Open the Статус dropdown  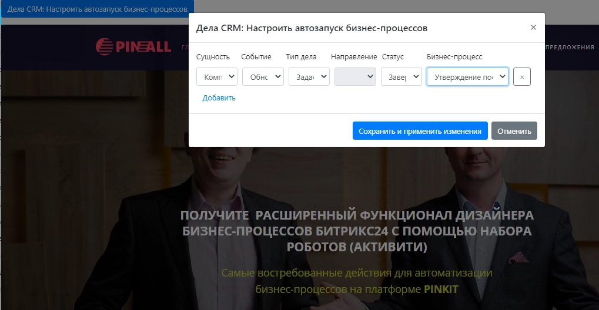[x=401, y=77]
